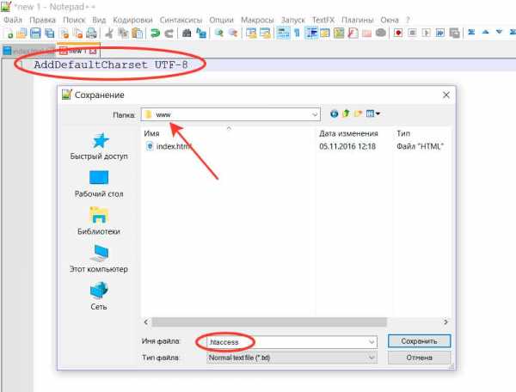Create a new folder in save dialog
The image size is (516, 392).
tap(358, 113)
